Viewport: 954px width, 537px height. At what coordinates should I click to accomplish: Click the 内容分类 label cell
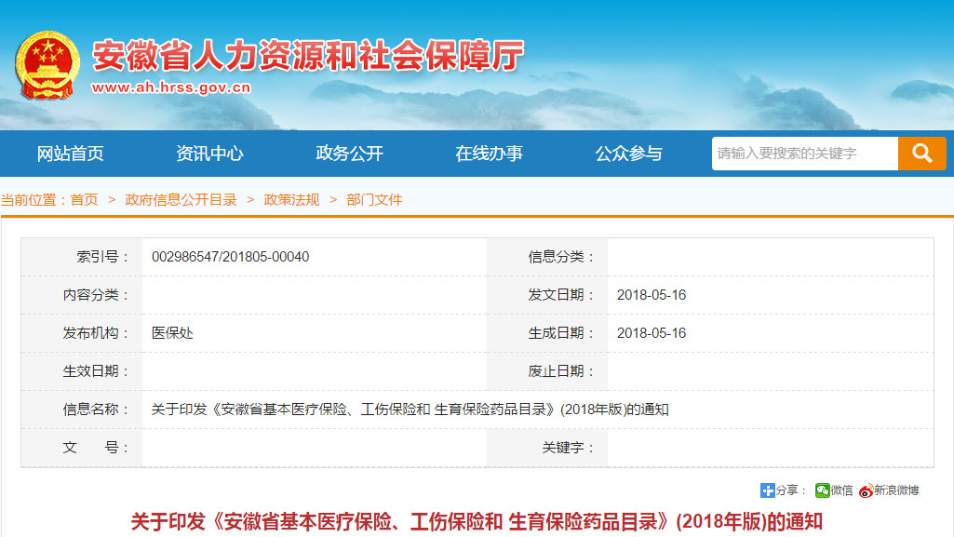82,295
